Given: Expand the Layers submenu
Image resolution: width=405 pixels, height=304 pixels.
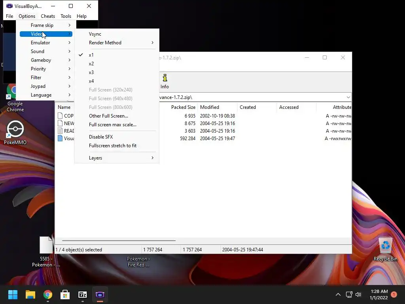Looking at the screenshot, I should 117,158.
